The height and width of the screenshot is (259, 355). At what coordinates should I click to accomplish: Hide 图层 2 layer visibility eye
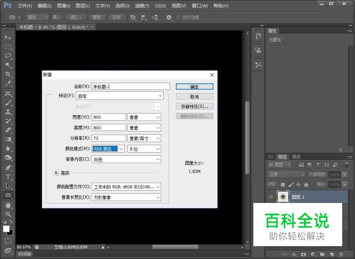270,197
